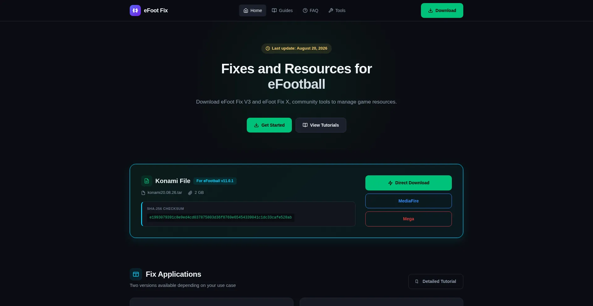Select the 'Last update: August 20, 2026' text
This screenshot has height=306, width=593.
tap(300, 48)
